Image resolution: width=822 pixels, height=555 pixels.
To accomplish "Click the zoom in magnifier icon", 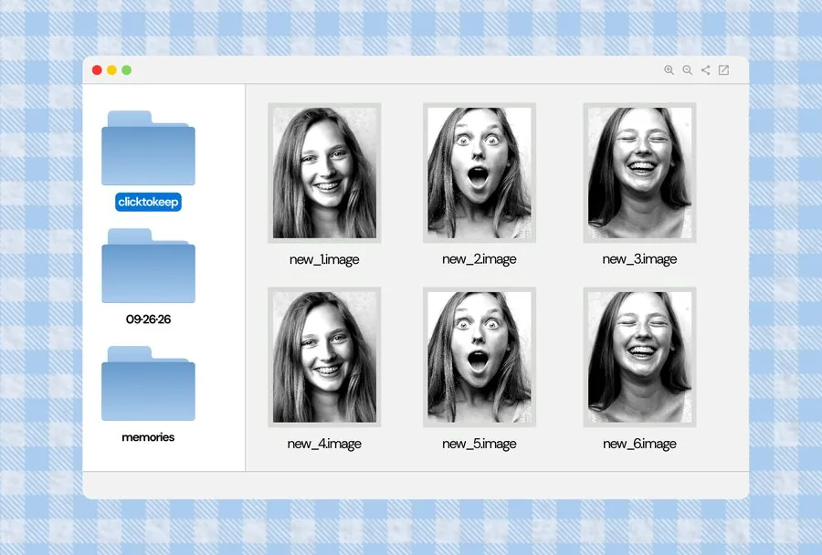I will [669, 70].
